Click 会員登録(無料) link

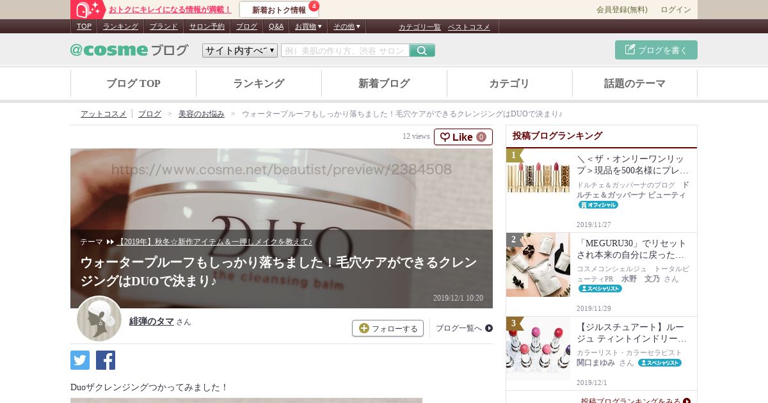[x=622, y=10]
